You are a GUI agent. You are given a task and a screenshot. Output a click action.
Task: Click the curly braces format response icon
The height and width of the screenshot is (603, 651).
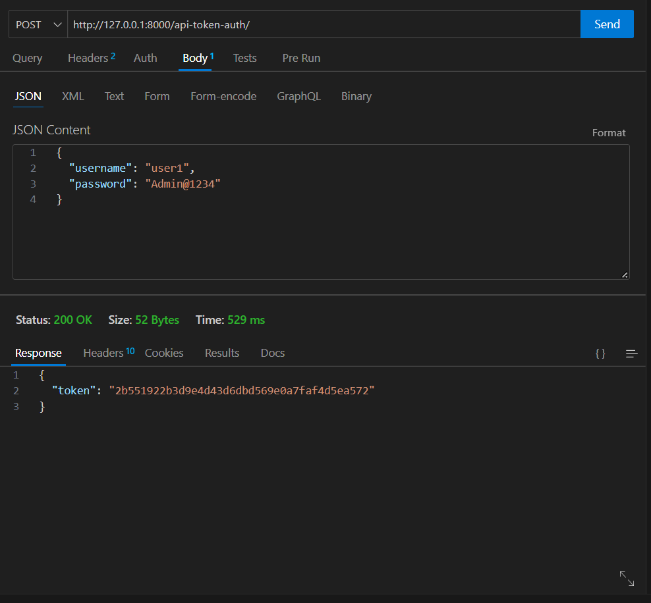pos(600,354)
